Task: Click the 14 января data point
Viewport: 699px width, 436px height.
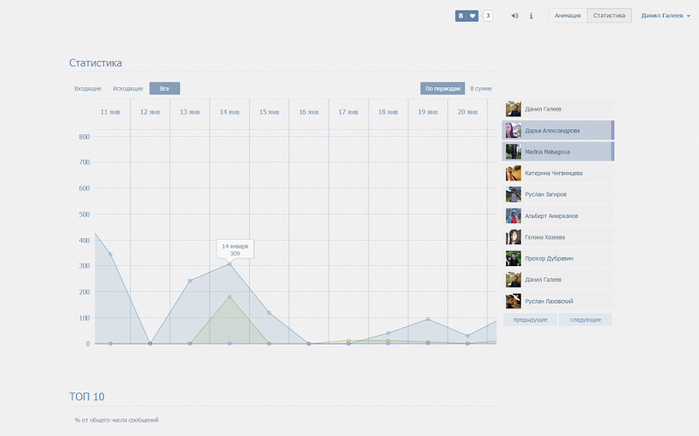Action: (230, 264)
